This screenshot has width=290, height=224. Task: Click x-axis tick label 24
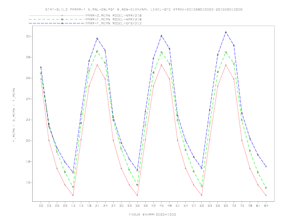coord(105,206)
